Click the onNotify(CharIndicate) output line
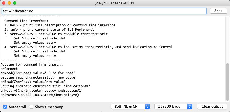The image size is (230, 112). [42, 91]
